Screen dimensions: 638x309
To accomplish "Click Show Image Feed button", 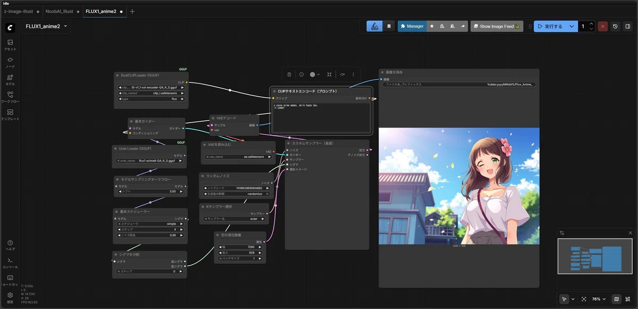I will coord(497,26).
